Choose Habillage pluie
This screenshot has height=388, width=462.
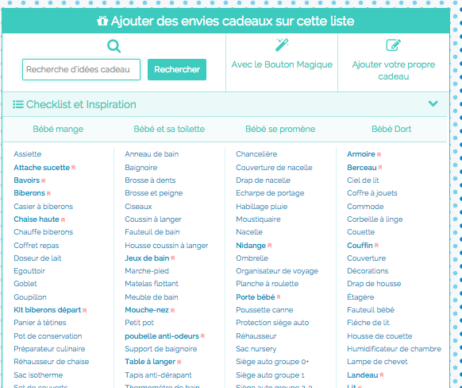point(262,207)
